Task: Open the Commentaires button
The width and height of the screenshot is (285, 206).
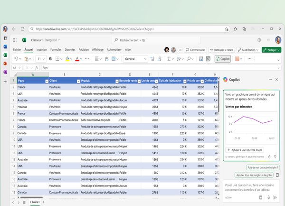Action: [195, 50]
